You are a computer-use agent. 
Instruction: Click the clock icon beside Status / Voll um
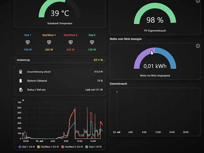tap(21, 90)
